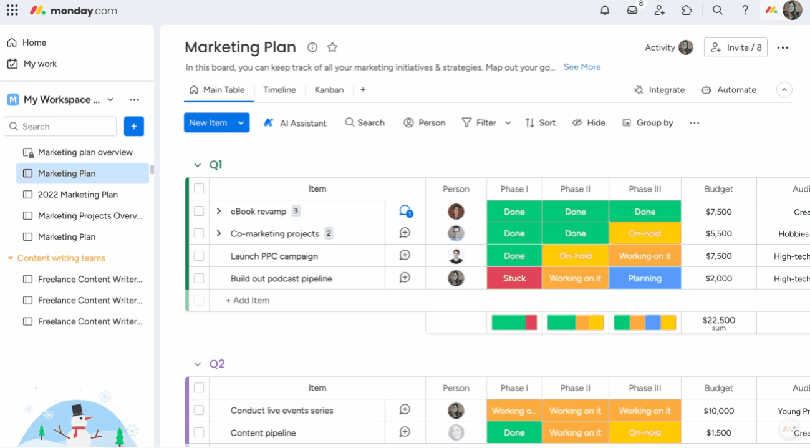Tick the Conduct live events series checkbox
Viewport: 810px width, 448px height.
(198, 411)
